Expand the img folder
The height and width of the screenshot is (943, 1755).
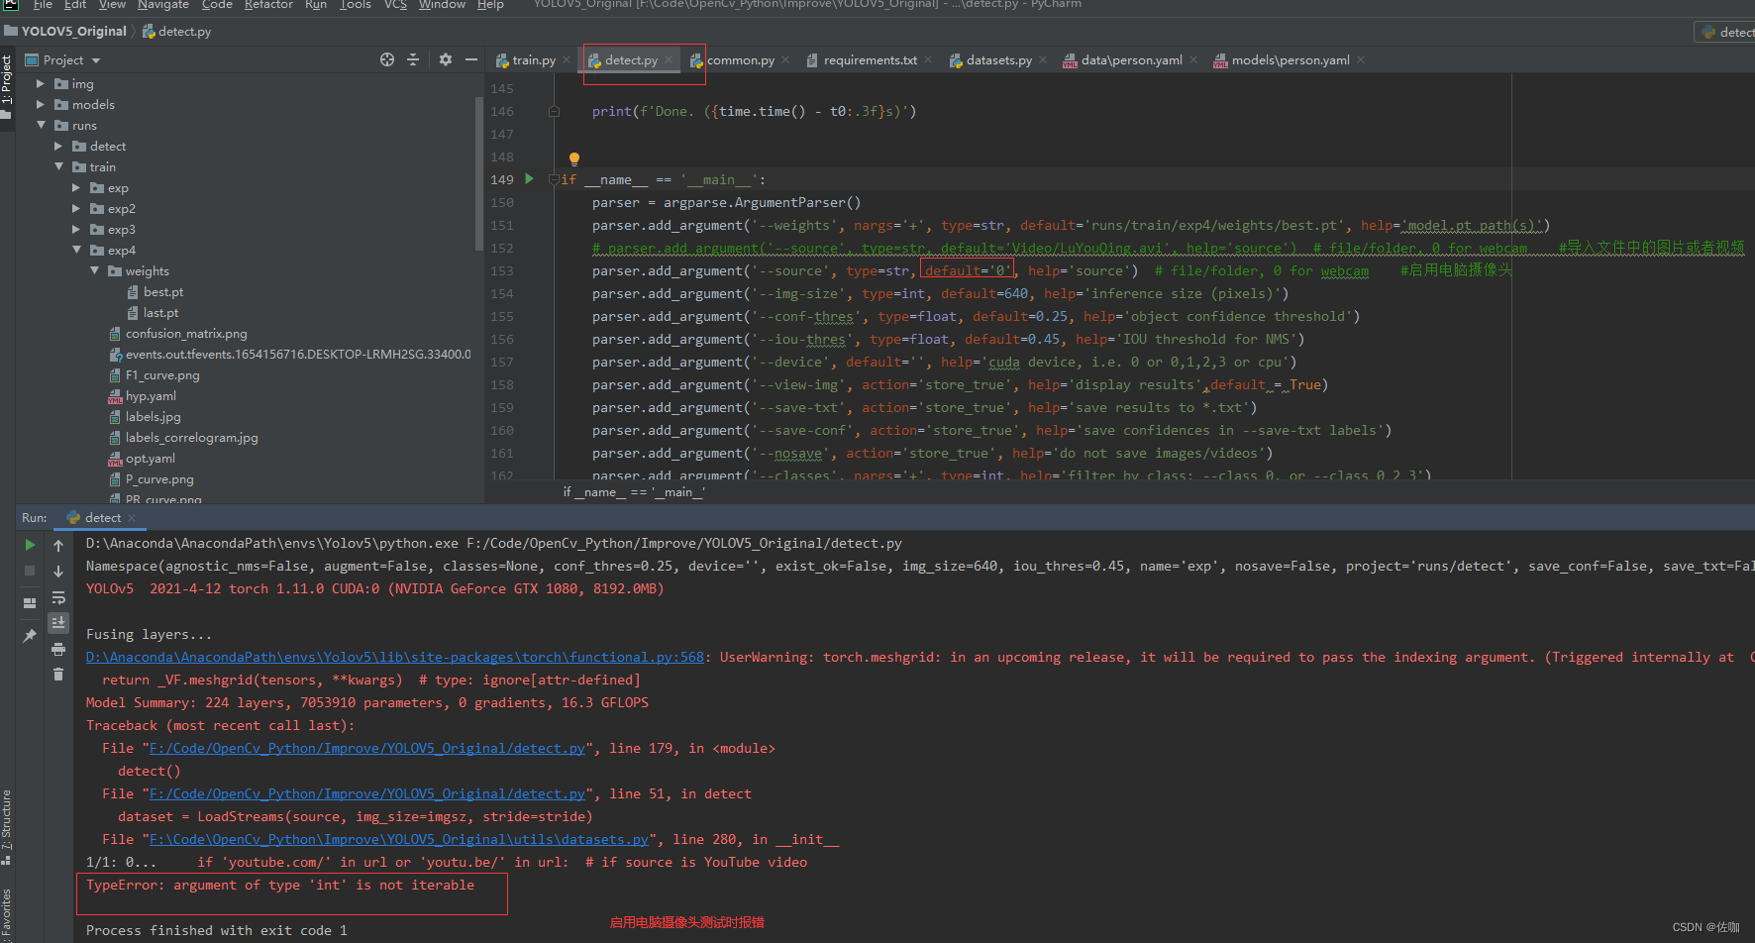pos(41,84)
